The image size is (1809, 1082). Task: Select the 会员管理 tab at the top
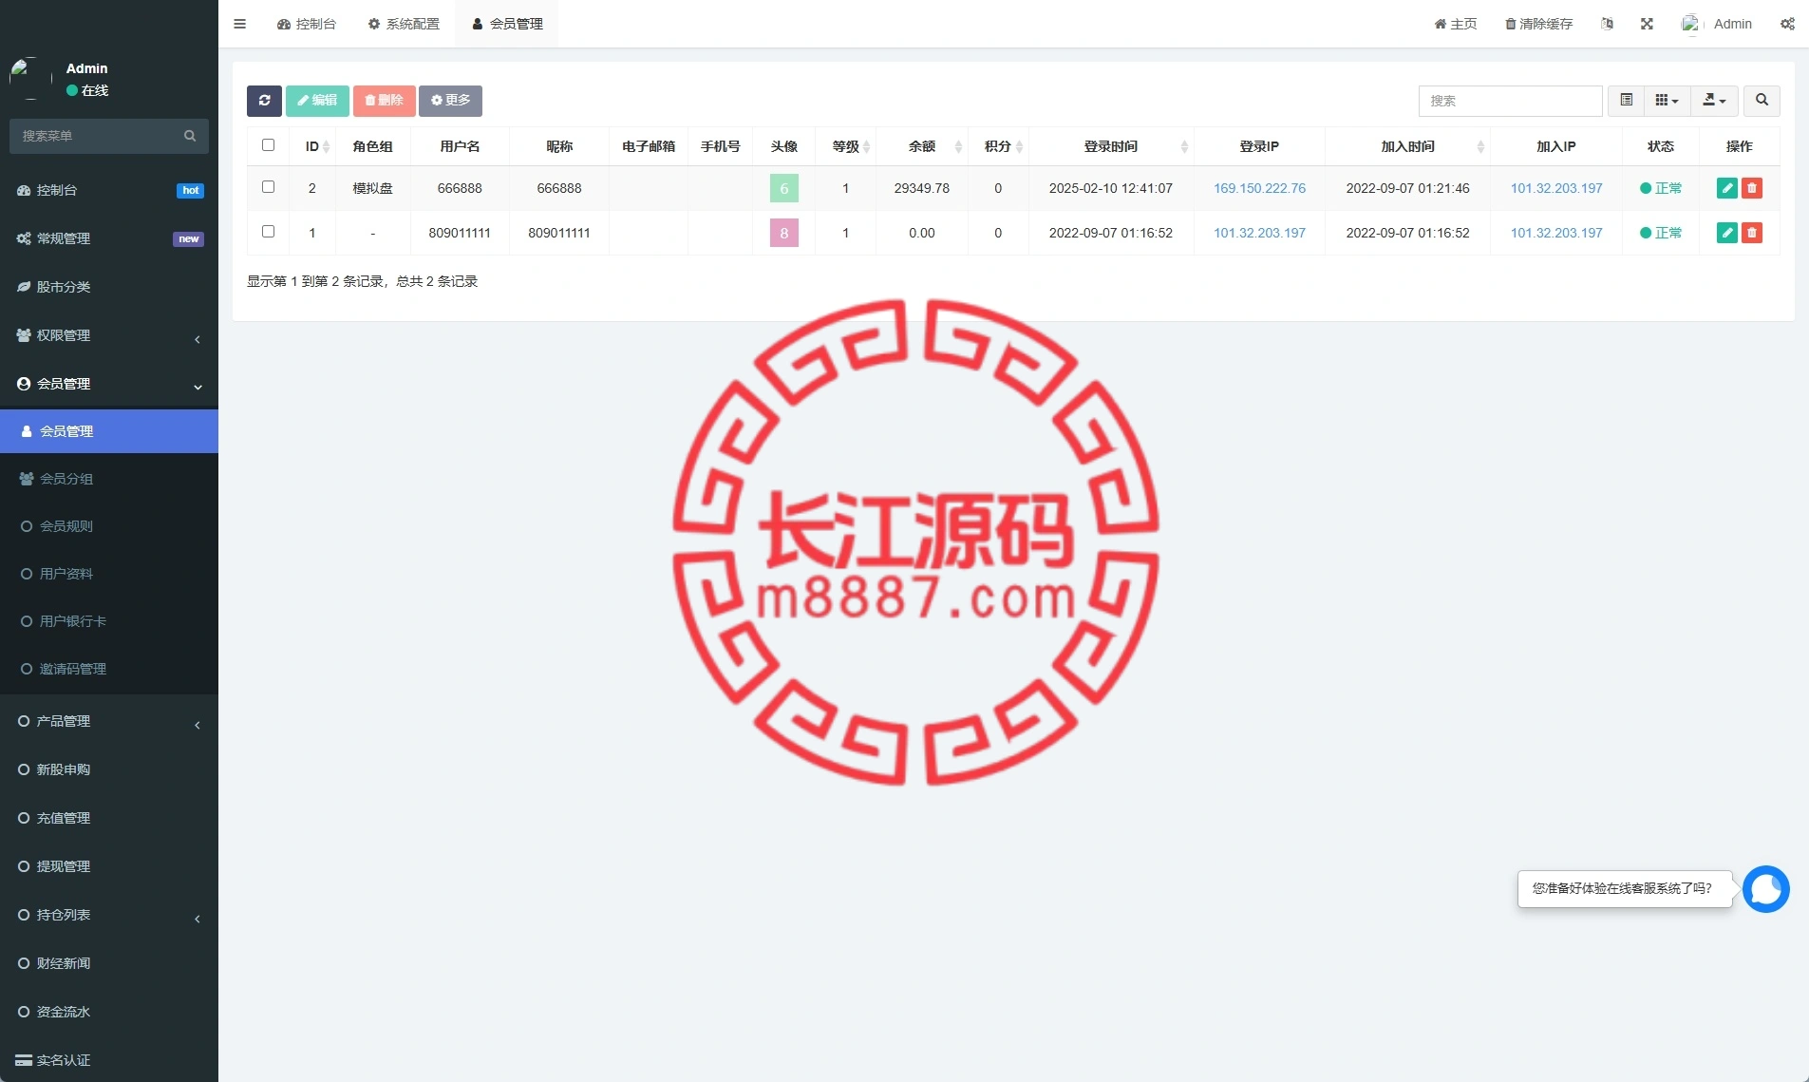click(507, 24)
